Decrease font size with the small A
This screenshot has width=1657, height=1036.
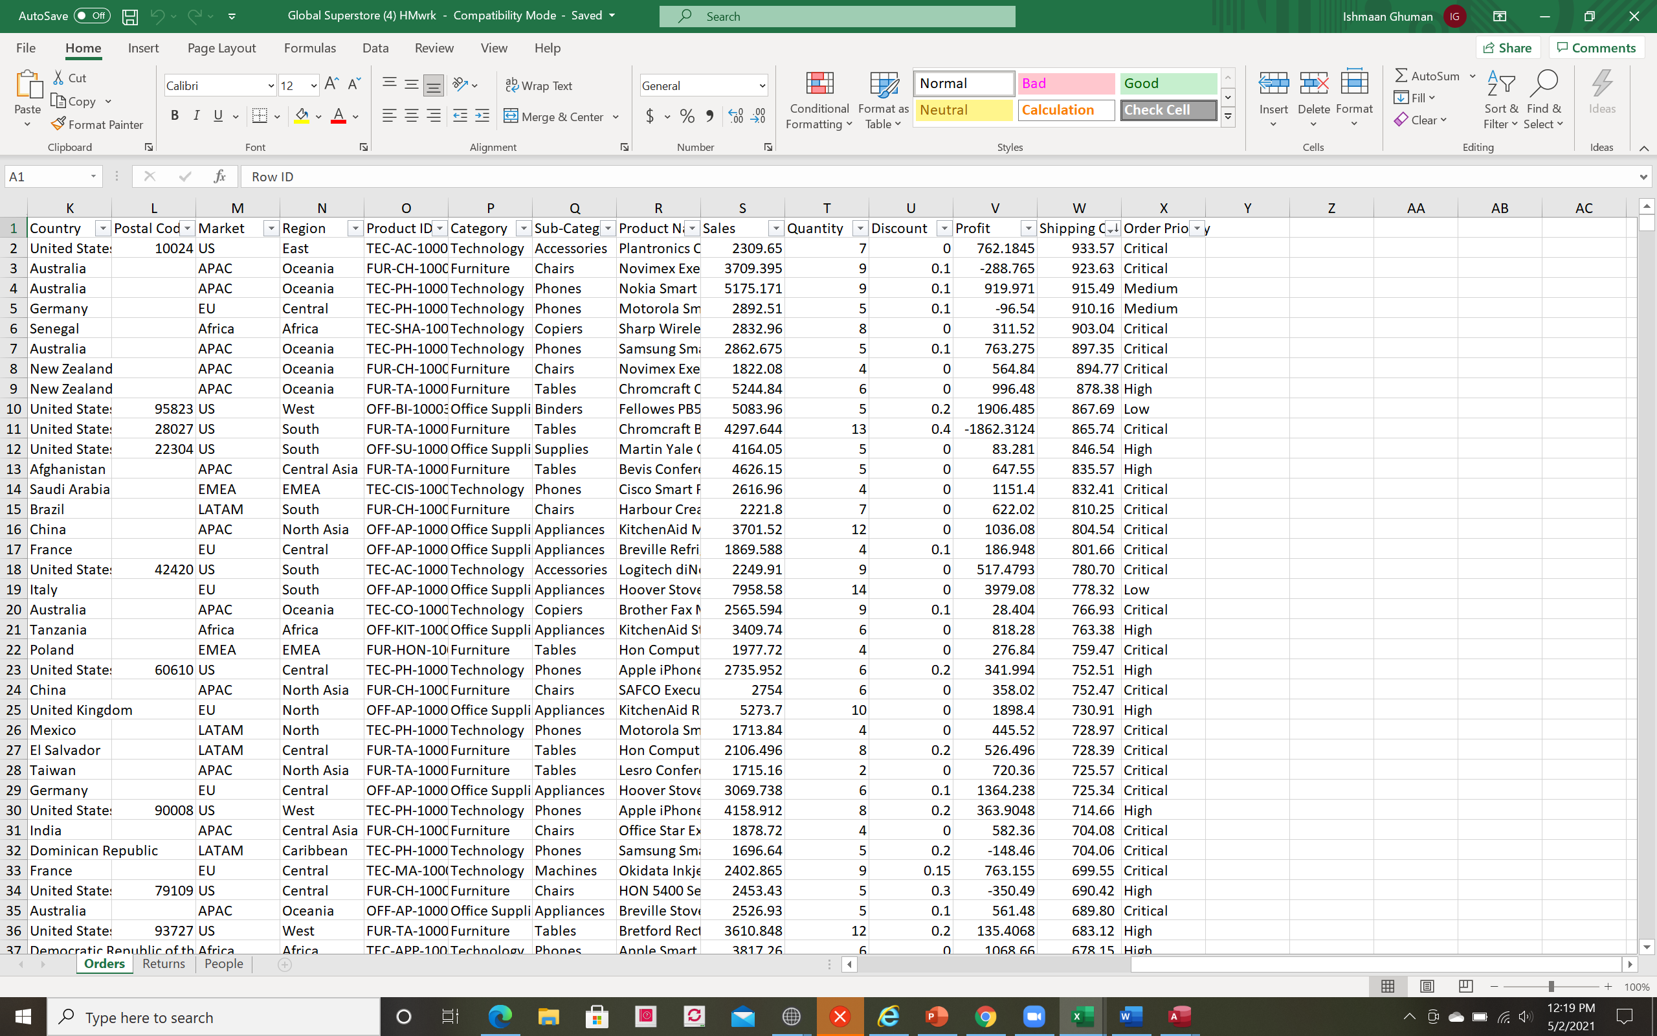coord(354,84)
